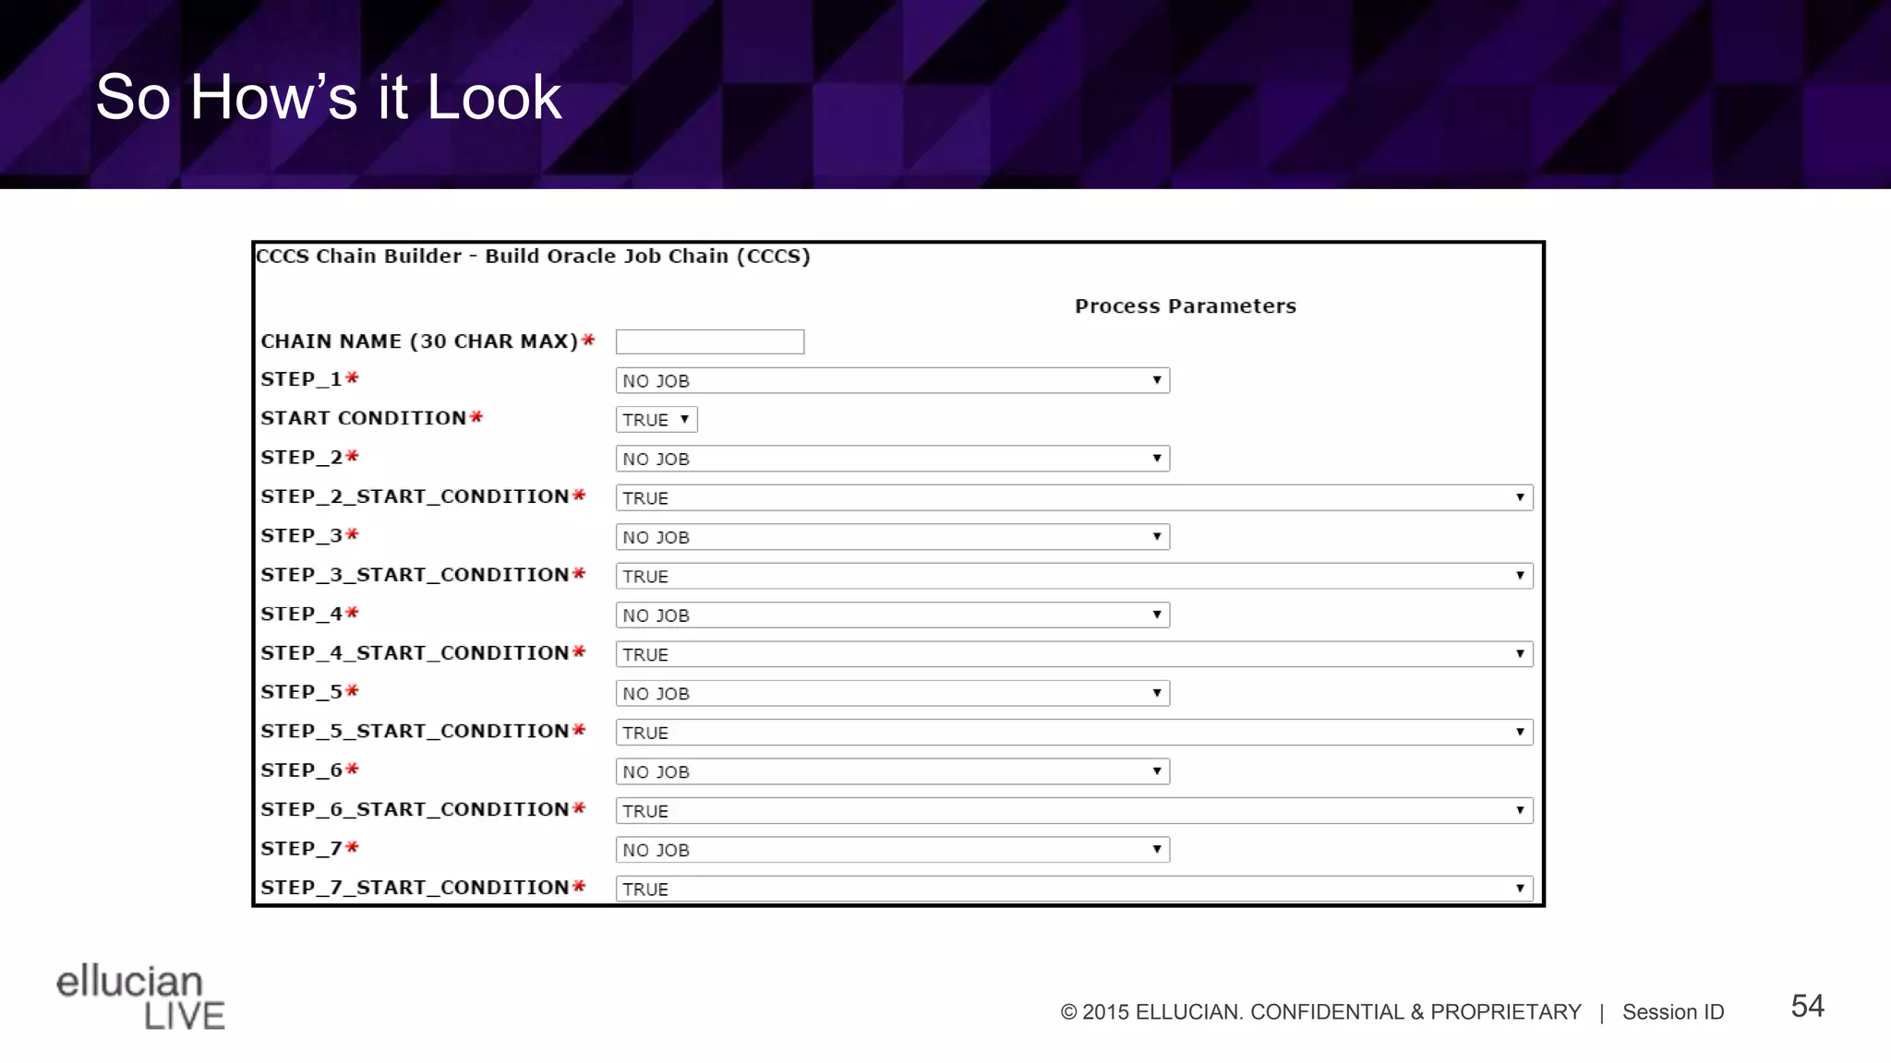The height and width of the screenshot is (1063, 1891).
Task: Expand the STEP_5_START_CONDITION dropdown
Action: (1074, 733)
